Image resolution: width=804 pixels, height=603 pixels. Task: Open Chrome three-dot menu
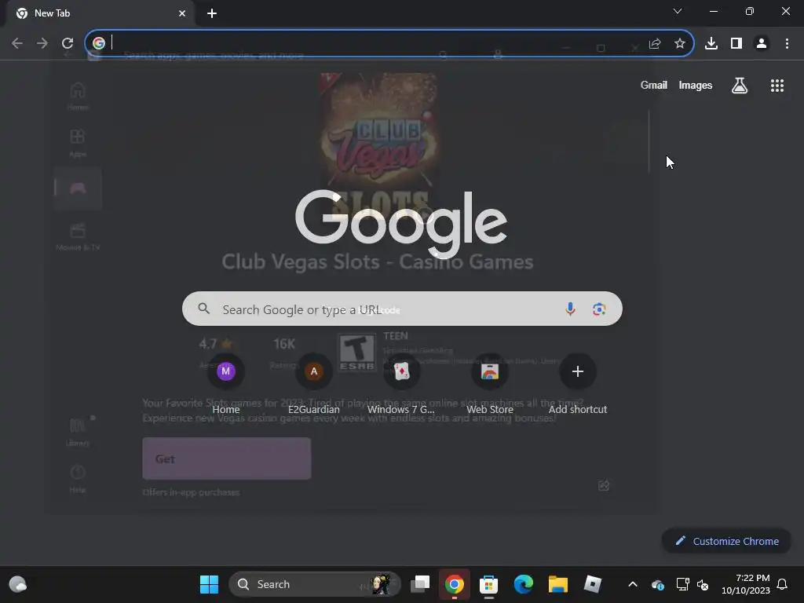pos(787,44)
